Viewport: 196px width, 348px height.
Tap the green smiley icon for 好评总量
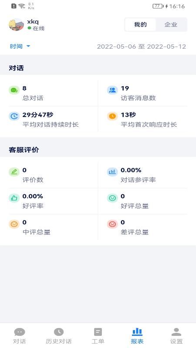[x=112, y=198]
